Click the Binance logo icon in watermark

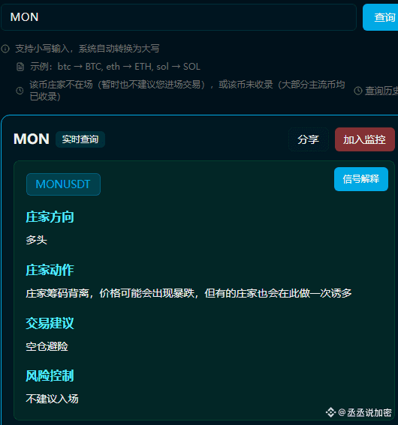click(x=330, y=412)
